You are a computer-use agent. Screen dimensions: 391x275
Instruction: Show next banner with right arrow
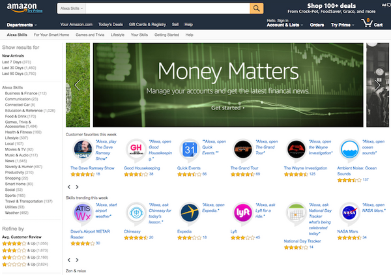click(x=378, y=85)
